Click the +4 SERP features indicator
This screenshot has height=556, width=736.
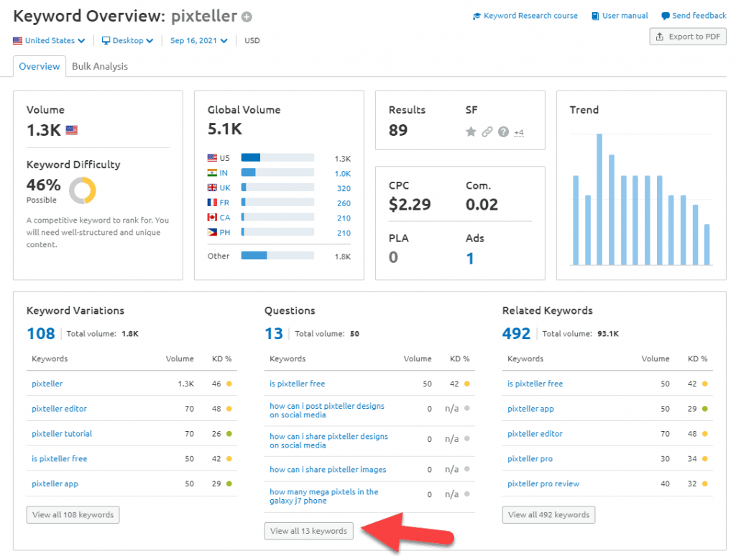[519, 133]
